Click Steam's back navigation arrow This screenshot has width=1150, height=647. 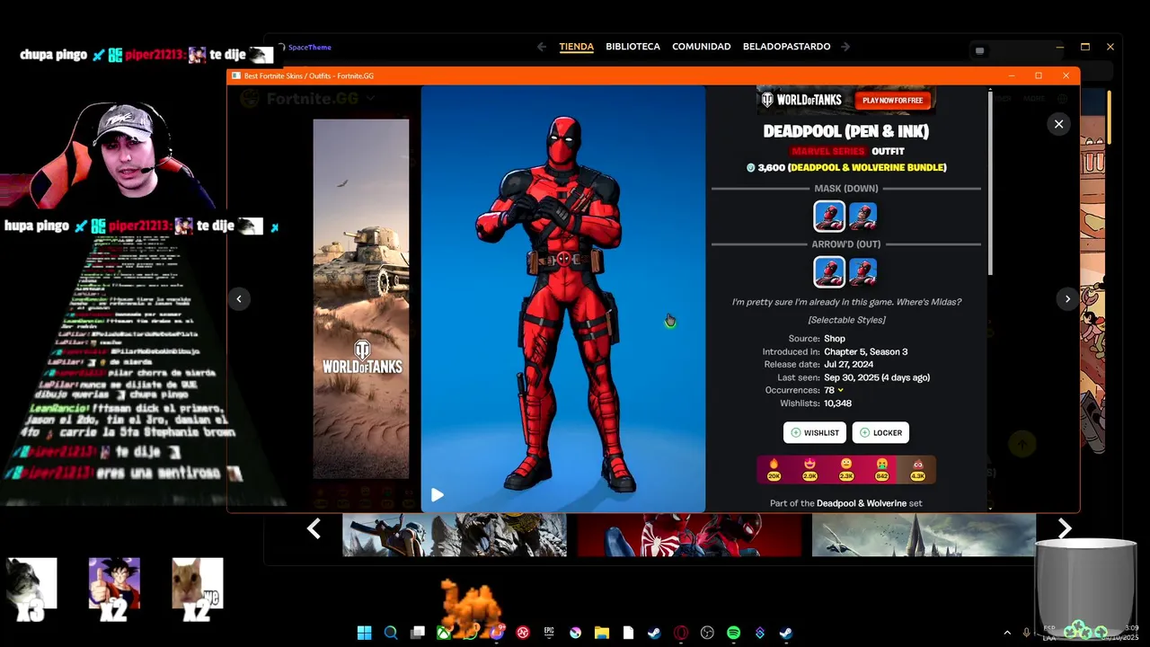pos(541,47)
